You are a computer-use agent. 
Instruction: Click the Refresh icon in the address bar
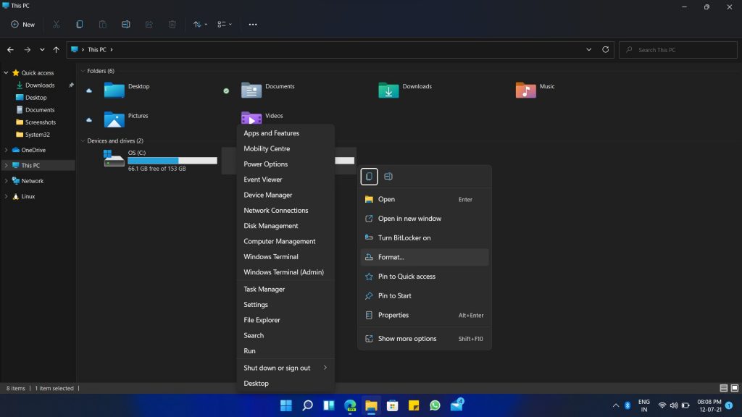point(605,49)
